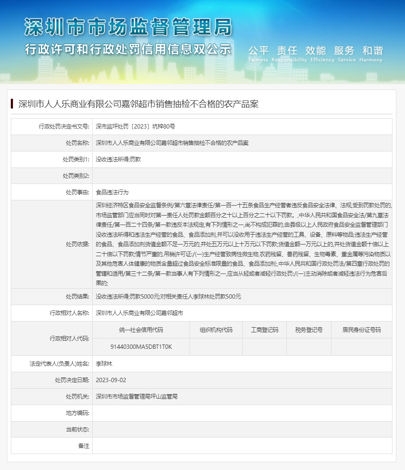The width and height of the screenshot is (405, 470).
Task: Select the document number 深市监坪处罚〔2023〕坑梓80号
Action: point(135,126)
